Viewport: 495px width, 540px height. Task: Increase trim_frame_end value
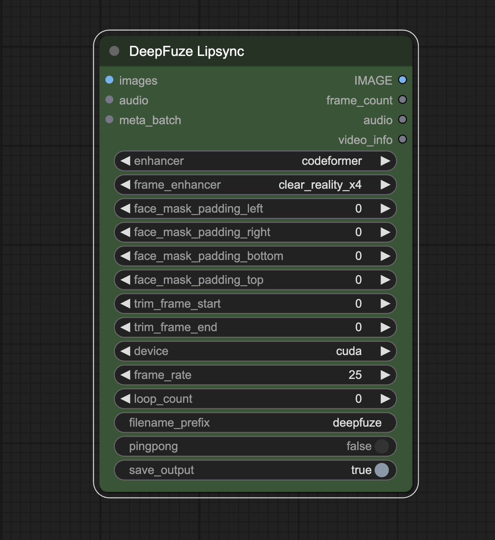(x=385, y=327)
